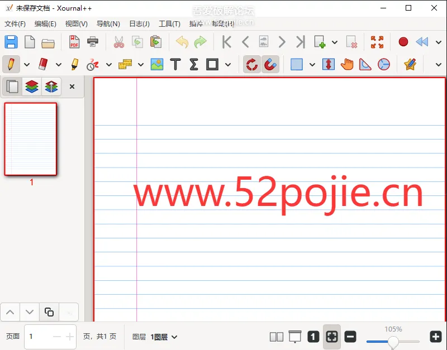Open the layer selector 1图层 dropdown

[164, 337]
